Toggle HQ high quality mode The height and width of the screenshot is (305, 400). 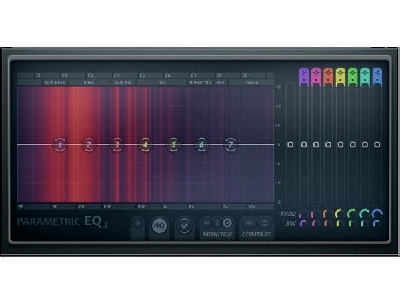[x=159, y=226]
